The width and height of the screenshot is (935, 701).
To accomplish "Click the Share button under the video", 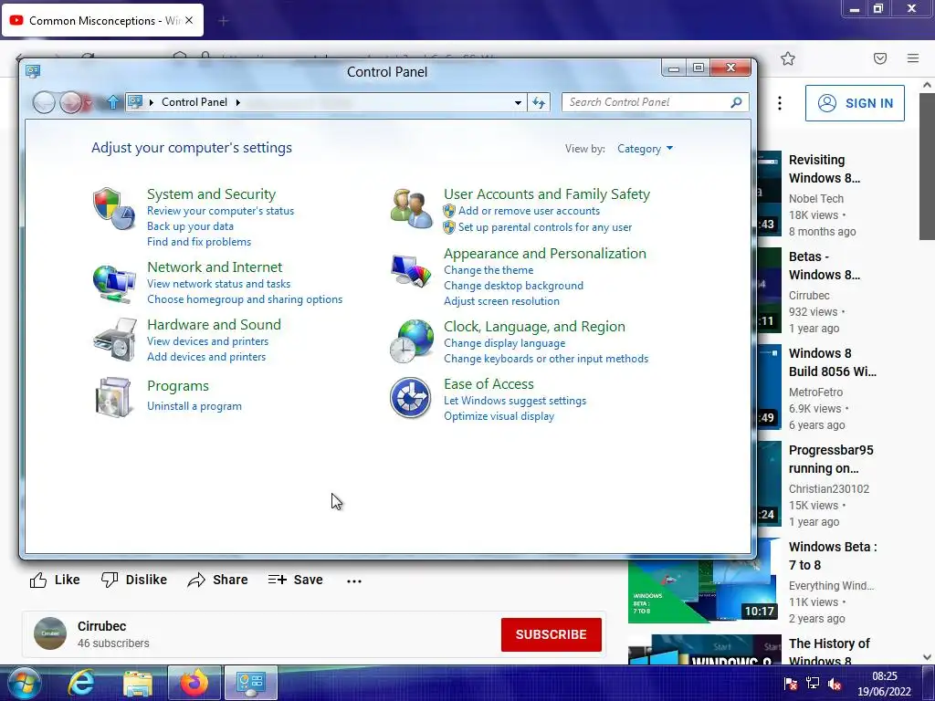I will (217, 580).
